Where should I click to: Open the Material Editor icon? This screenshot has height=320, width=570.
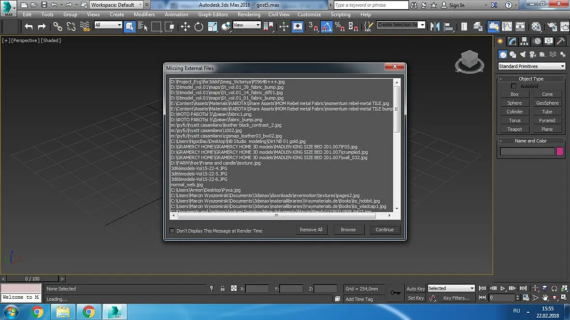(x=536, y=26)
